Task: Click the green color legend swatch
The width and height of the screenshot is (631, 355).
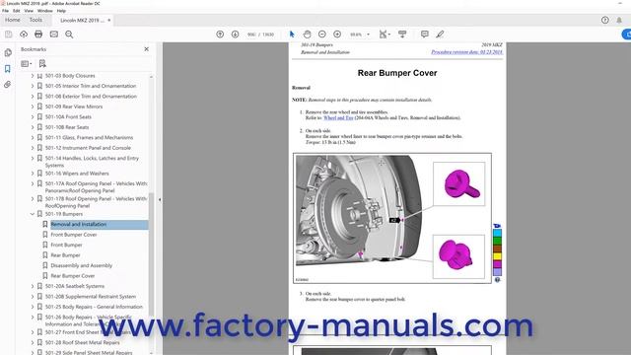Action: [497, 241]
